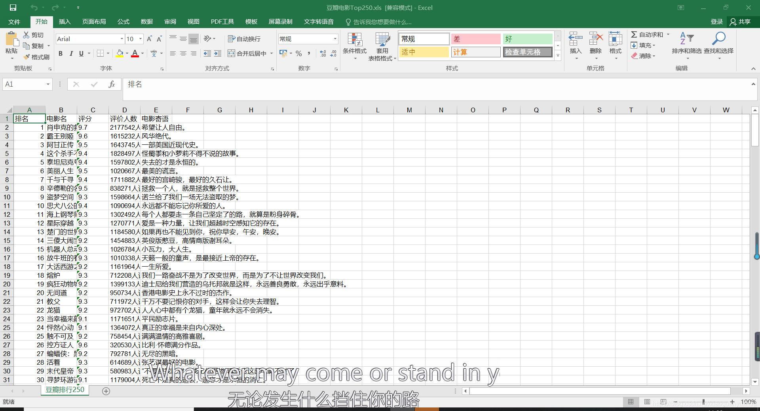Apply red font color A
This screenshot has width=760, height=411.
point(135,53)
